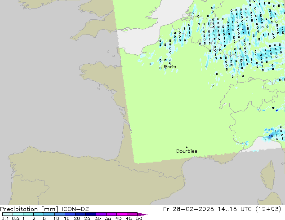
Task: Click the 'Precipitation [mm]' title text
Action: (29, 209)
